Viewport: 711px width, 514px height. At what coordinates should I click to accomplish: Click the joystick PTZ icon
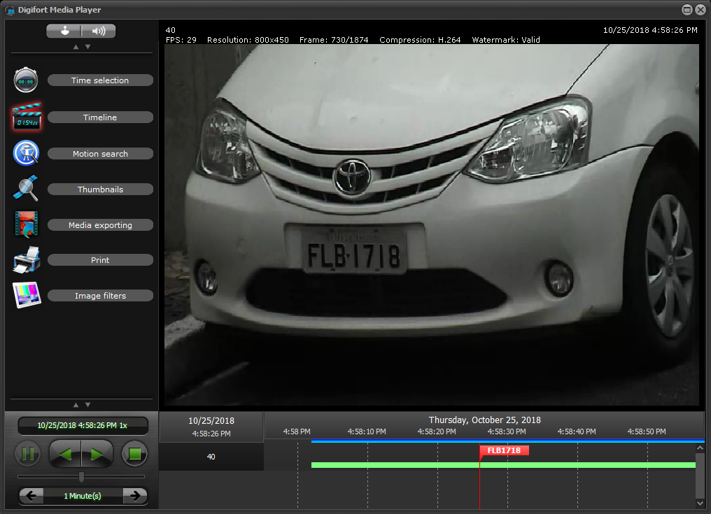[x=65, y=31]
